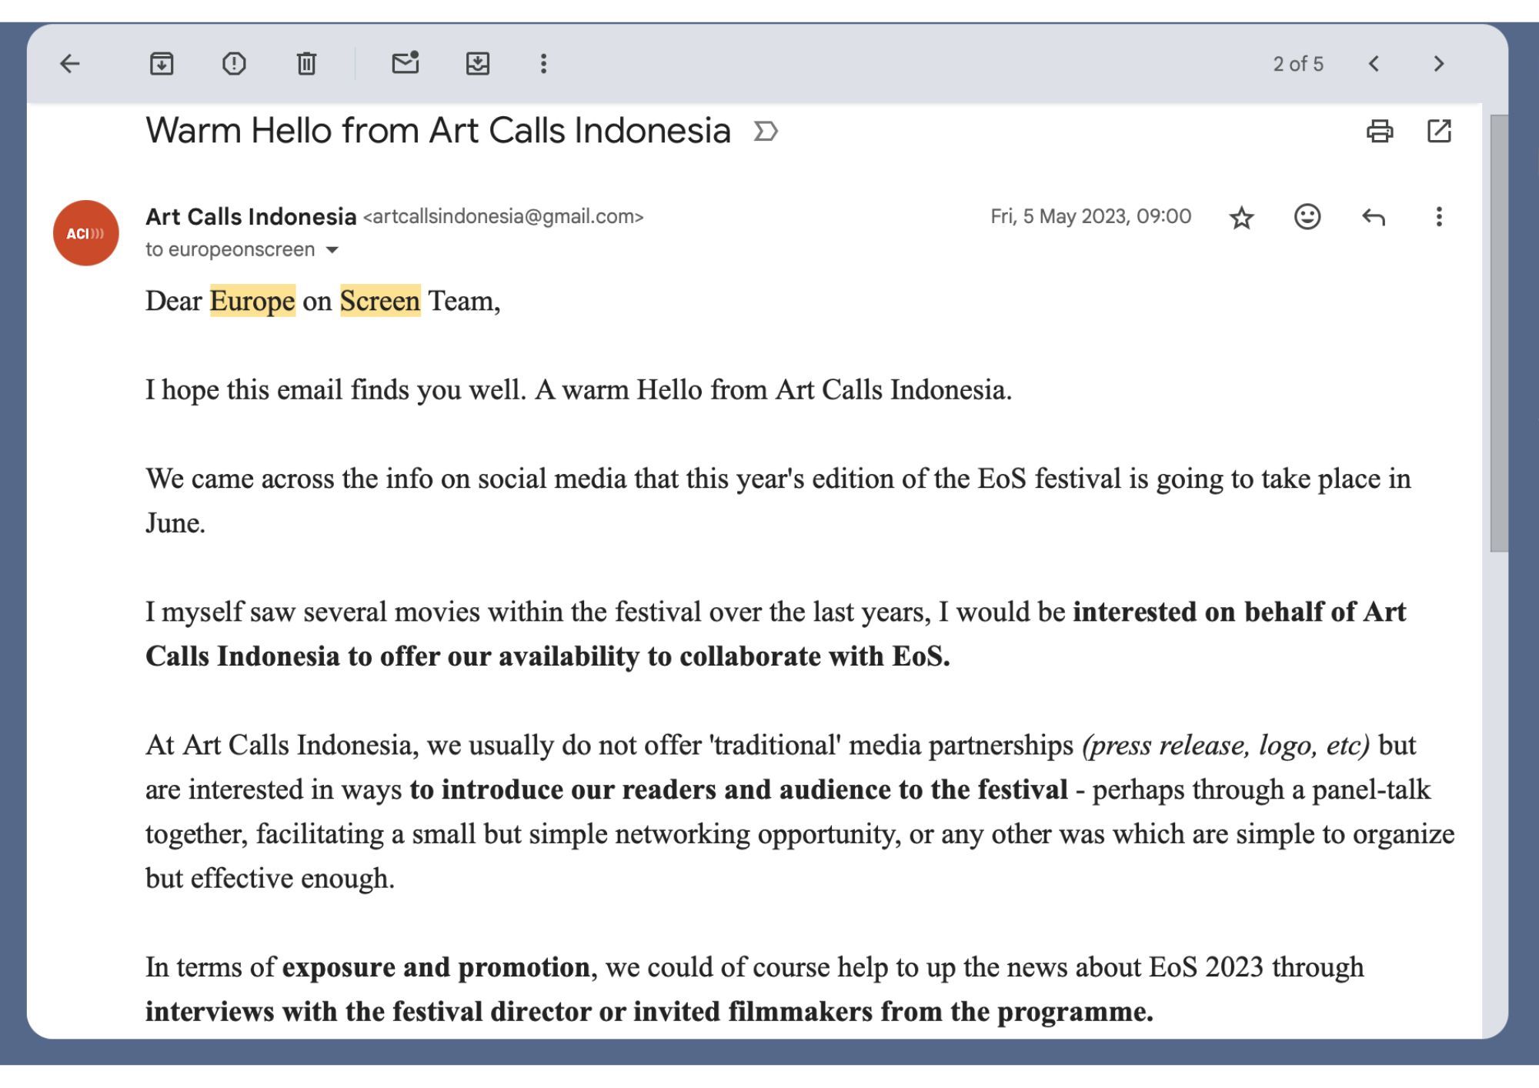Click the sender address artcallsindonesia@gmail.com
Viewport: 1539px width, 1088px height.
click(503, 217)
